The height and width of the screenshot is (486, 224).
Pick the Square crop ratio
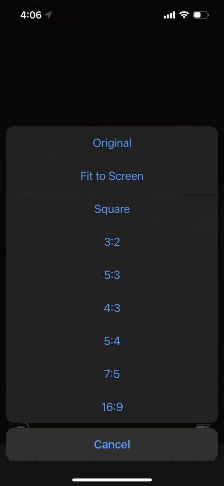pyautogui.click(x=112, y=209)
